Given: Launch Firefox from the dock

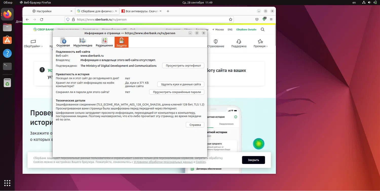Looking at the screenshot, I should click(7, 14).
